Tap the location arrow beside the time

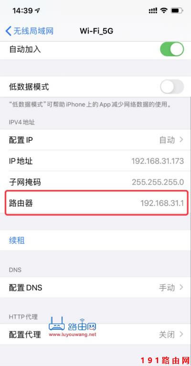(37, 10)
